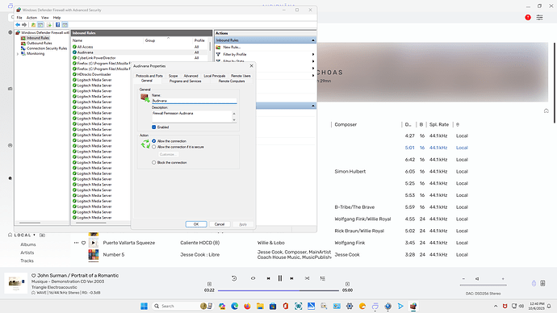Viewport: 557px width, 313px height.
Task: Seek within the track progress bar
Action: click(x=278, y=290)
